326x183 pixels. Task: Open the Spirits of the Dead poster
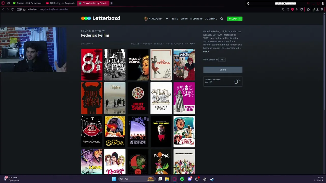tap(184, 98)
